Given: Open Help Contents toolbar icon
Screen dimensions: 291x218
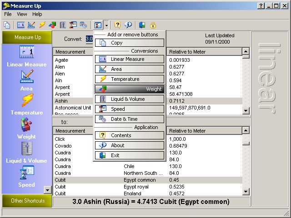Looking at the screenshot, I should coord(117,25).
